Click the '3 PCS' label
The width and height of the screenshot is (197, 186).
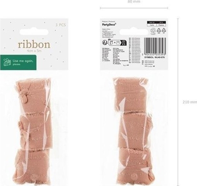coord(61,25)
